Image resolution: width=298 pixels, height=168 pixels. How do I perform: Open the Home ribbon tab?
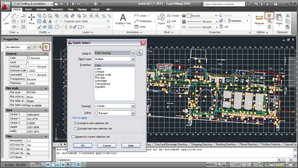click(x=17, y=9)
